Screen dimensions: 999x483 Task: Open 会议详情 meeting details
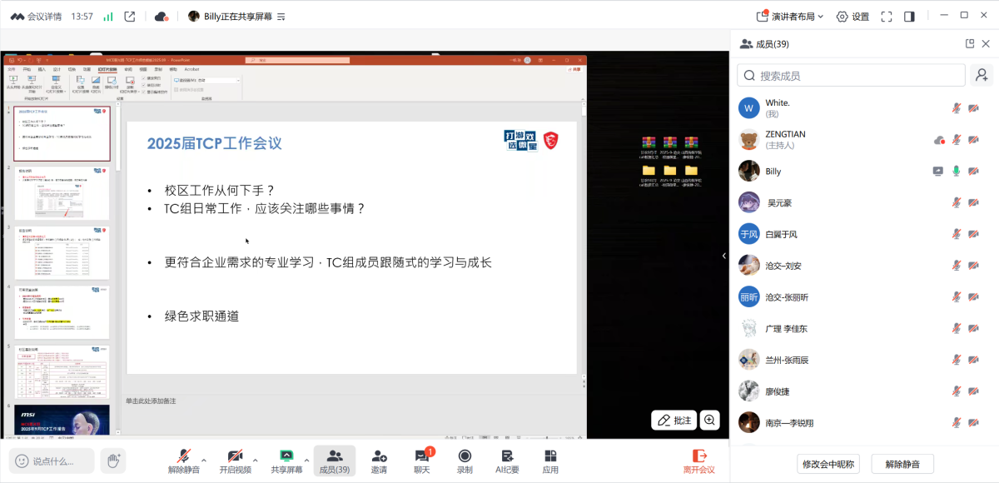(x=36, y=16)
